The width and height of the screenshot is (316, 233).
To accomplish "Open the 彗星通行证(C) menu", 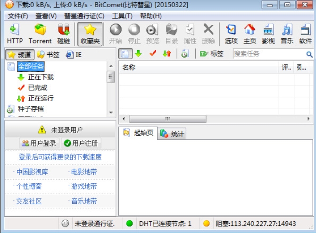I will [x=84, y=16].
